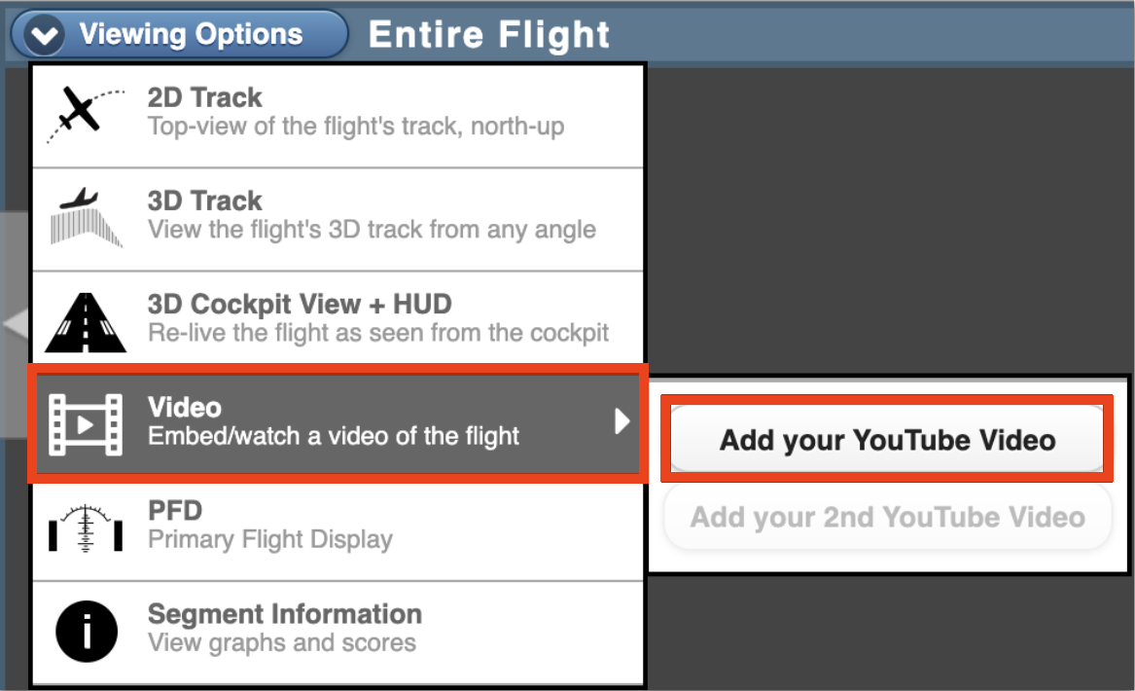Open Video embed/watch menu item
This screenshot has height=691, width=1135.
pos(338,424)
